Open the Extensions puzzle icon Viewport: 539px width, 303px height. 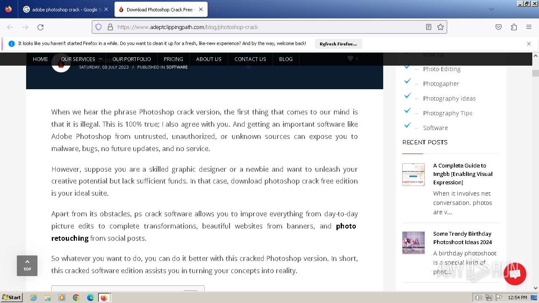click(514, 27)
